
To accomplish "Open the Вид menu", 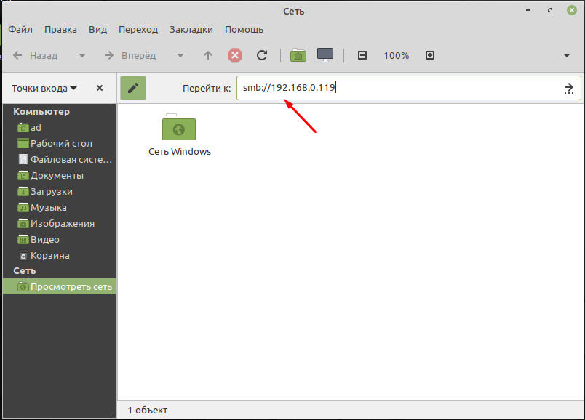I will coord(97,30).
